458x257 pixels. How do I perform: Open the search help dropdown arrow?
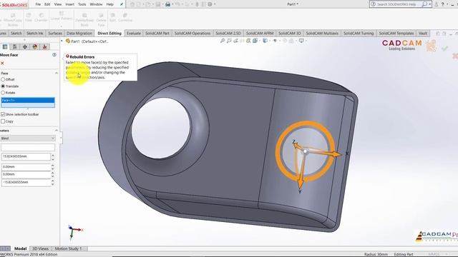point(429,4)
